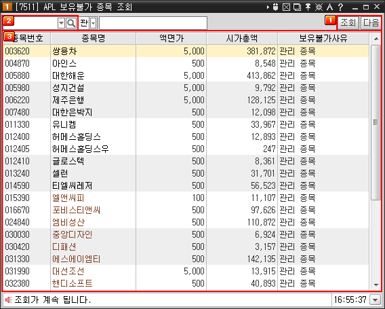Click the 티엘씨레저 stock name
Image resolution: width=385 pixels, height=309 pixels.
click(x=72, y=185)
